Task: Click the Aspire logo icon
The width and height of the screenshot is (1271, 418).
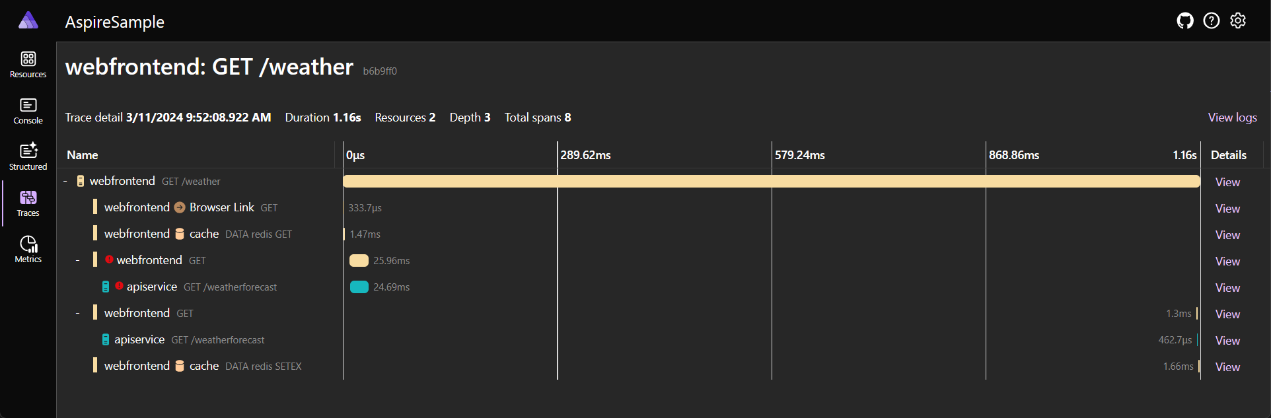Action: point(28,21)
